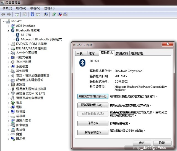The height and width of the screenshot is (151, 177).
Task: Click the 數據機 modem icon
Action: point(13,129)
